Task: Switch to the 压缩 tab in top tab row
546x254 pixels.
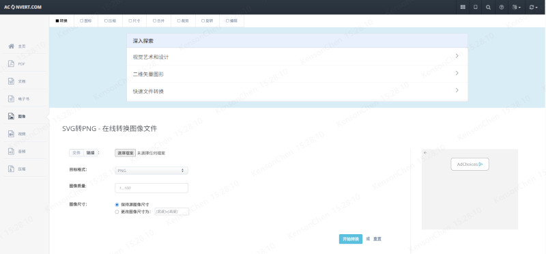Action: [x=111, y=21]
